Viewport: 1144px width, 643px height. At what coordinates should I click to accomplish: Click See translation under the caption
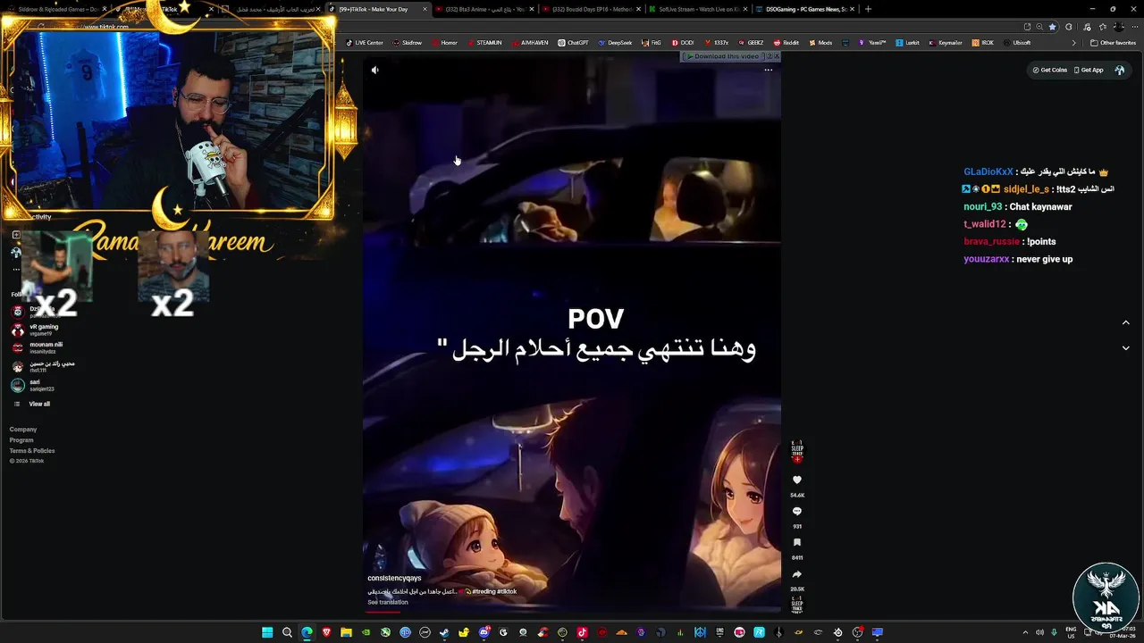point(388,602)
